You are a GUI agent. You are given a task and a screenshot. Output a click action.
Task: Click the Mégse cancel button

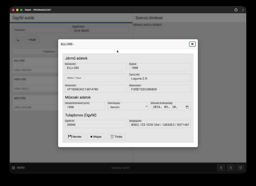pos(96,137)
